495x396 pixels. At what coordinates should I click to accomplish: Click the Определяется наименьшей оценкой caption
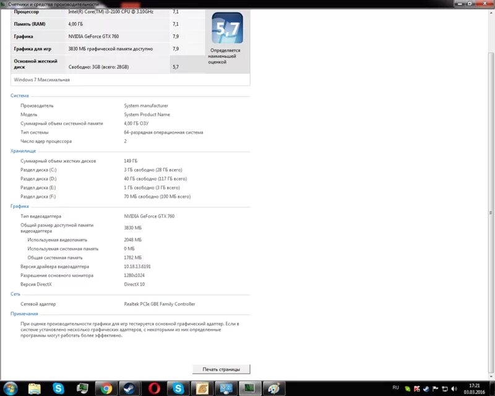point(224,56)
